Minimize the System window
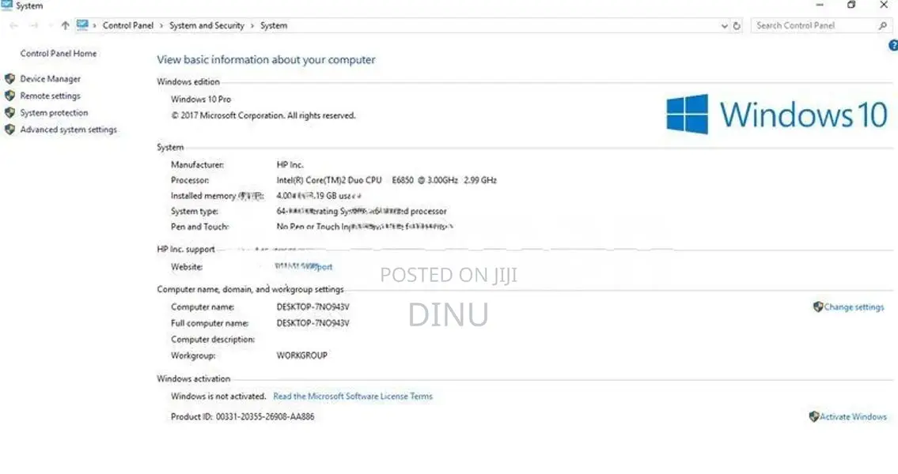 820,6
